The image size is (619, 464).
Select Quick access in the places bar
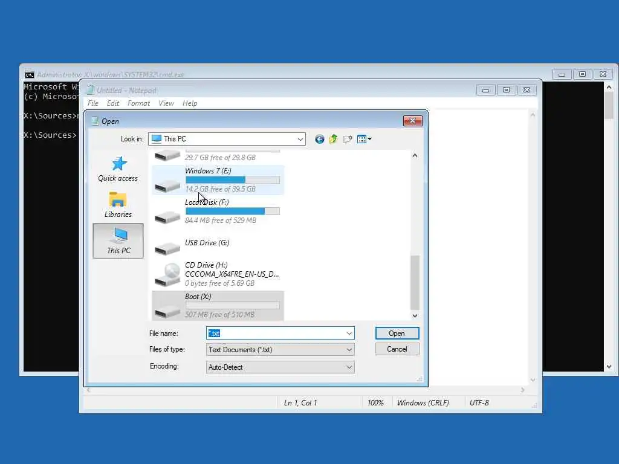(x=118, y=169)
